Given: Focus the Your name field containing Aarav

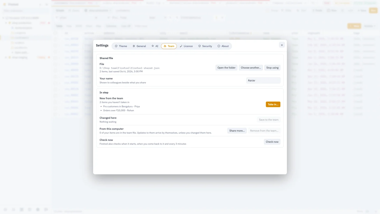Looking at the screenshot, I should coord(263,80).
